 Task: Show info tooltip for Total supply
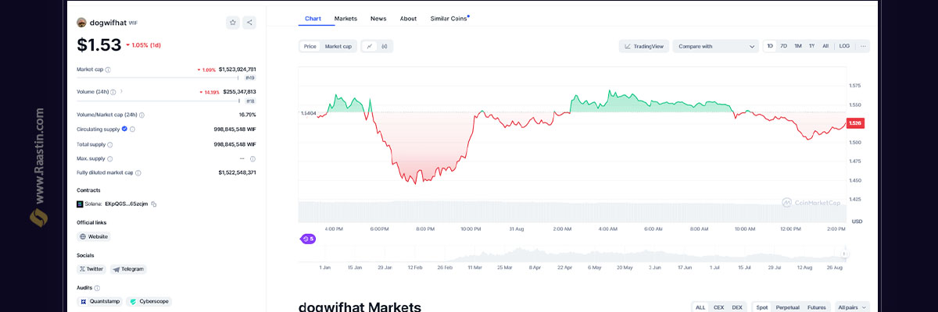(x=109, y=144)
